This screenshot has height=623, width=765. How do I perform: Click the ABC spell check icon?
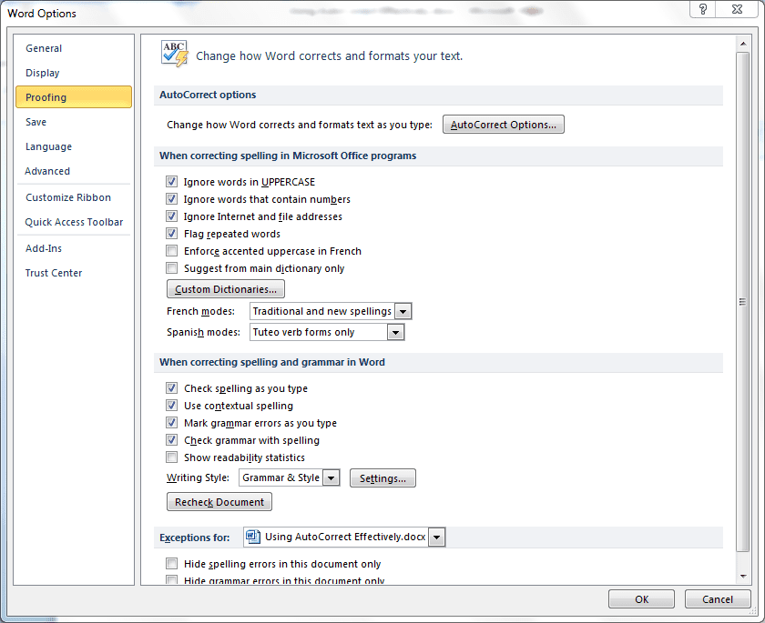173,53
